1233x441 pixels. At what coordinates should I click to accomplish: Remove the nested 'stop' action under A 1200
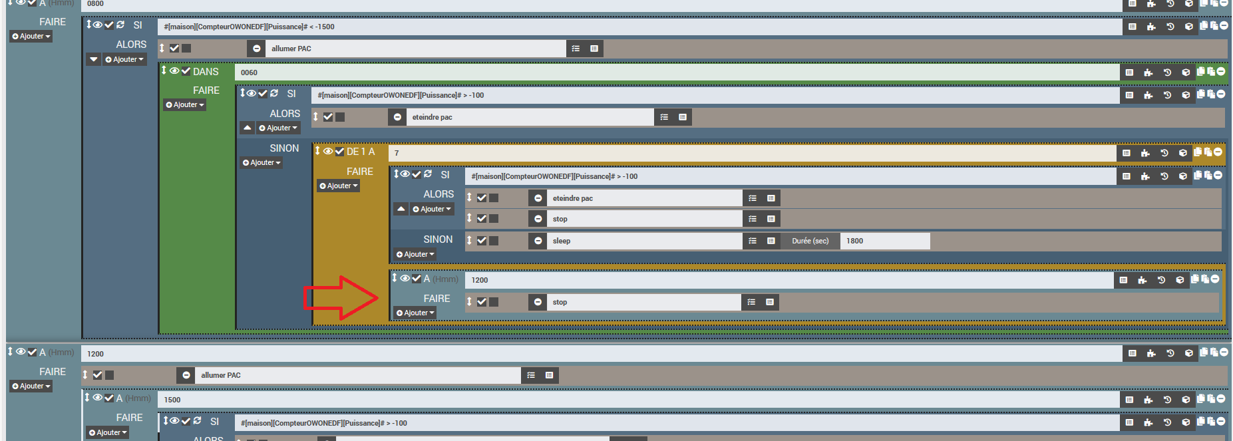pos(538,302)
